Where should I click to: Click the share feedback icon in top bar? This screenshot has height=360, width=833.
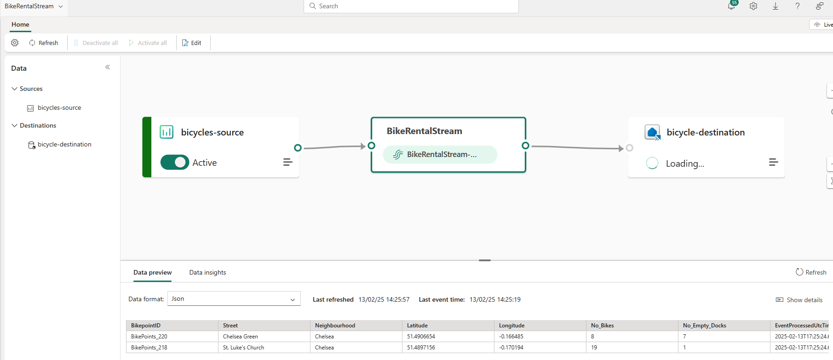click(820, 6)
